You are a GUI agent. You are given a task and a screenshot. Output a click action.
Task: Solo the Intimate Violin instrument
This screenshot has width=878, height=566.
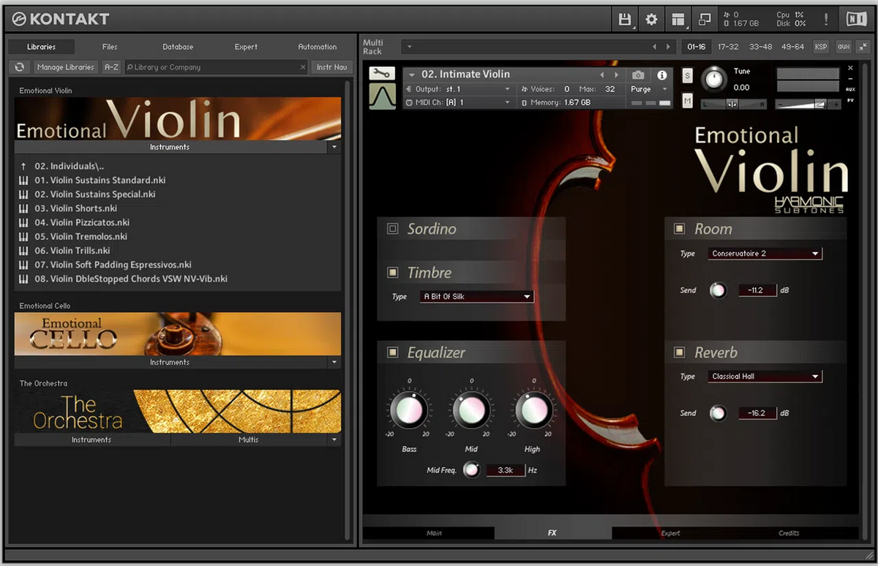pyautogui.click(x=687, y=75)
